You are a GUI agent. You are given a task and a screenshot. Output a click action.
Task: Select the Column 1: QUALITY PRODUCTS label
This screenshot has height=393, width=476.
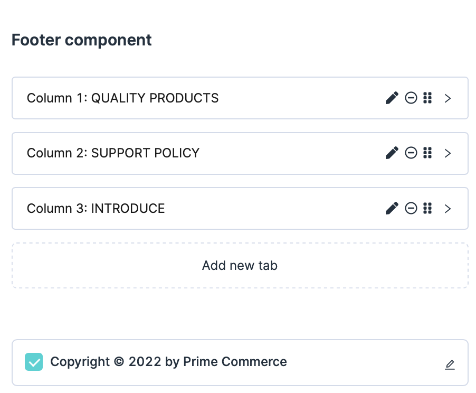122,98
